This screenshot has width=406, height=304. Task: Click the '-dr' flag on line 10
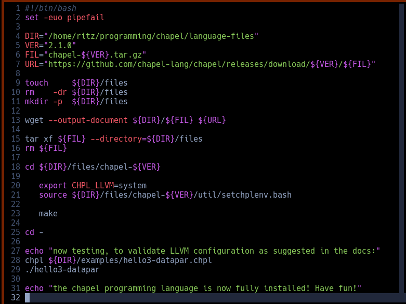click(x=60, y=92)
